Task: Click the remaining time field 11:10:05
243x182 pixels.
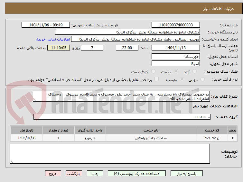Action: [x=59, y=48]
